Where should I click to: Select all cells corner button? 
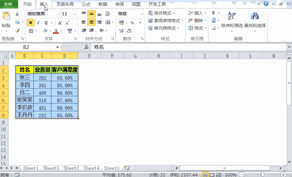point(4,56)
